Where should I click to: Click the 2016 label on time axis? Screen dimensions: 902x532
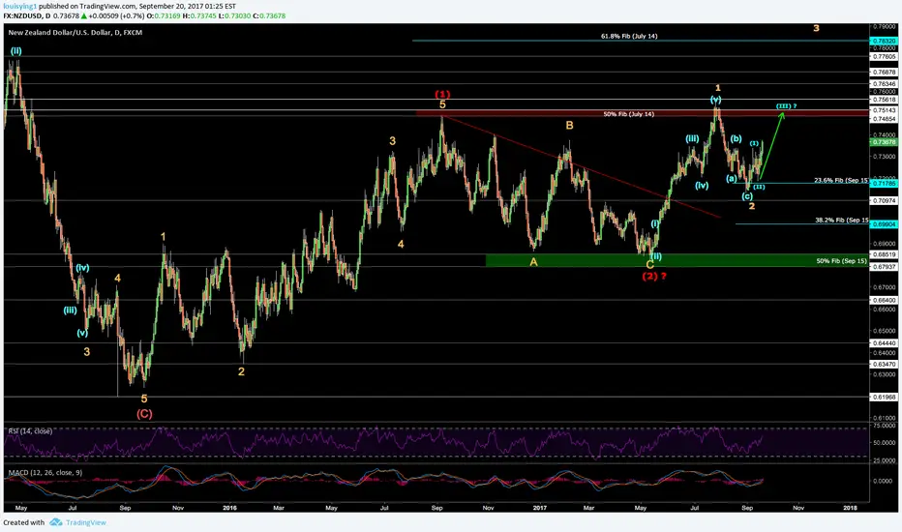pos(229,508)
